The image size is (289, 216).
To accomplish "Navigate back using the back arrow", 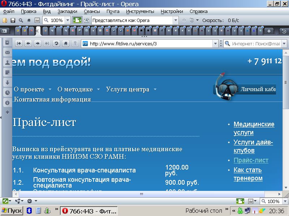I will 28,43.
